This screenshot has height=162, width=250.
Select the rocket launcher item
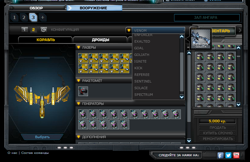coord(83,91)
